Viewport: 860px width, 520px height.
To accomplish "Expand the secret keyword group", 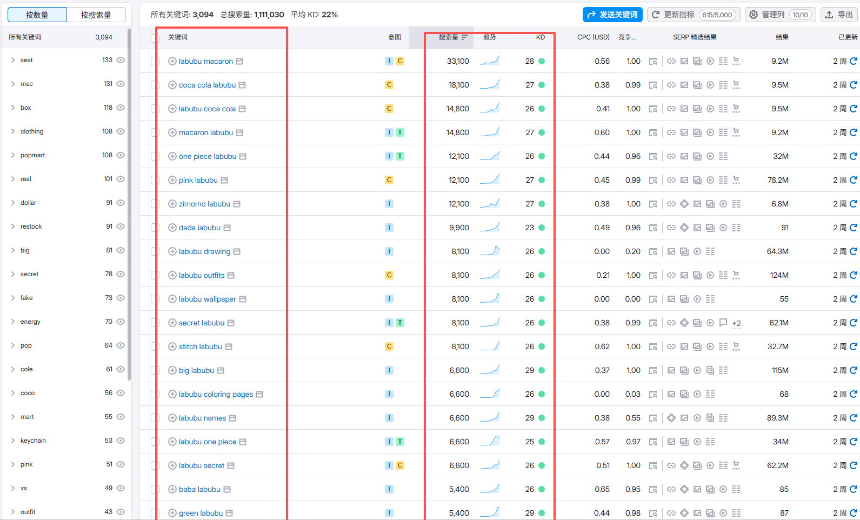I will [12, 274].
